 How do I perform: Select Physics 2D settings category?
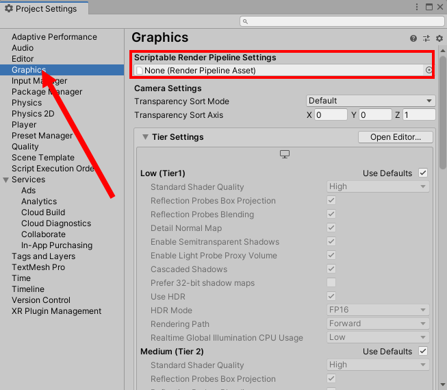click(x=33, y=114)
